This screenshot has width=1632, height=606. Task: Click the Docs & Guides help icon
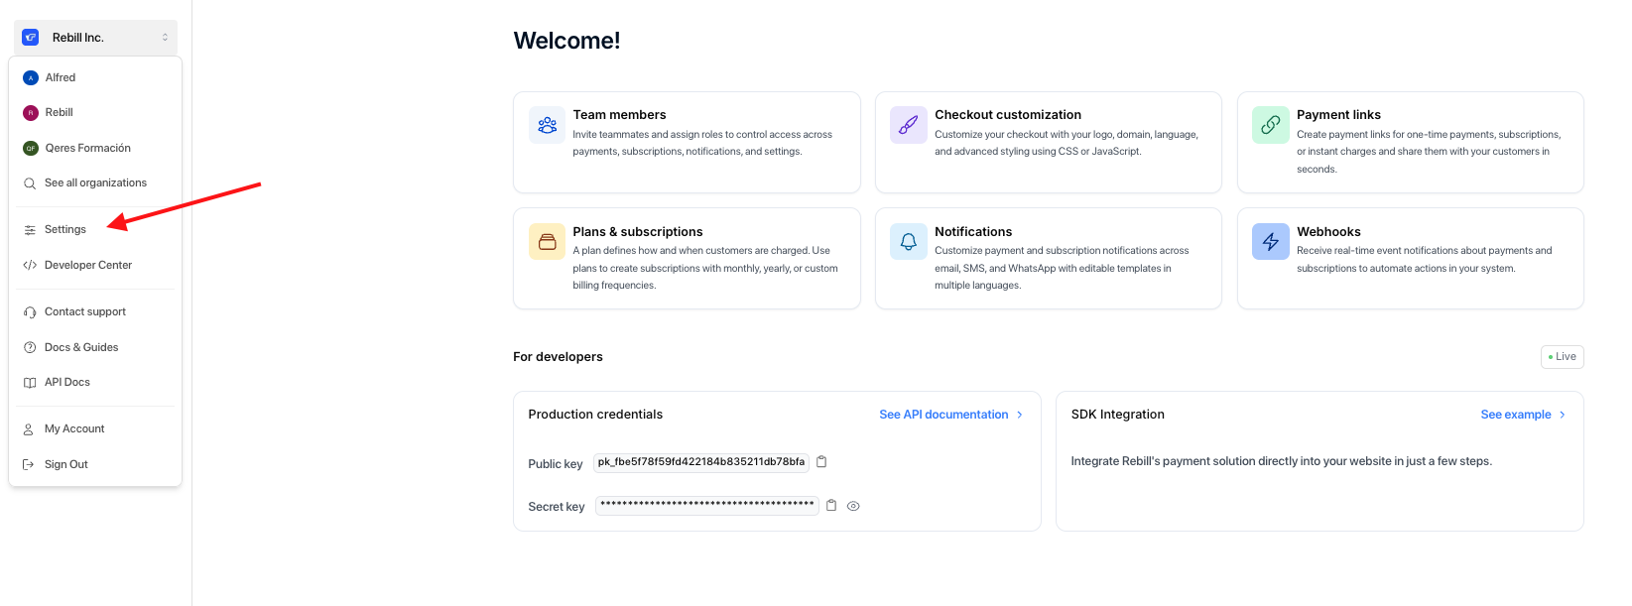point(30,347)
